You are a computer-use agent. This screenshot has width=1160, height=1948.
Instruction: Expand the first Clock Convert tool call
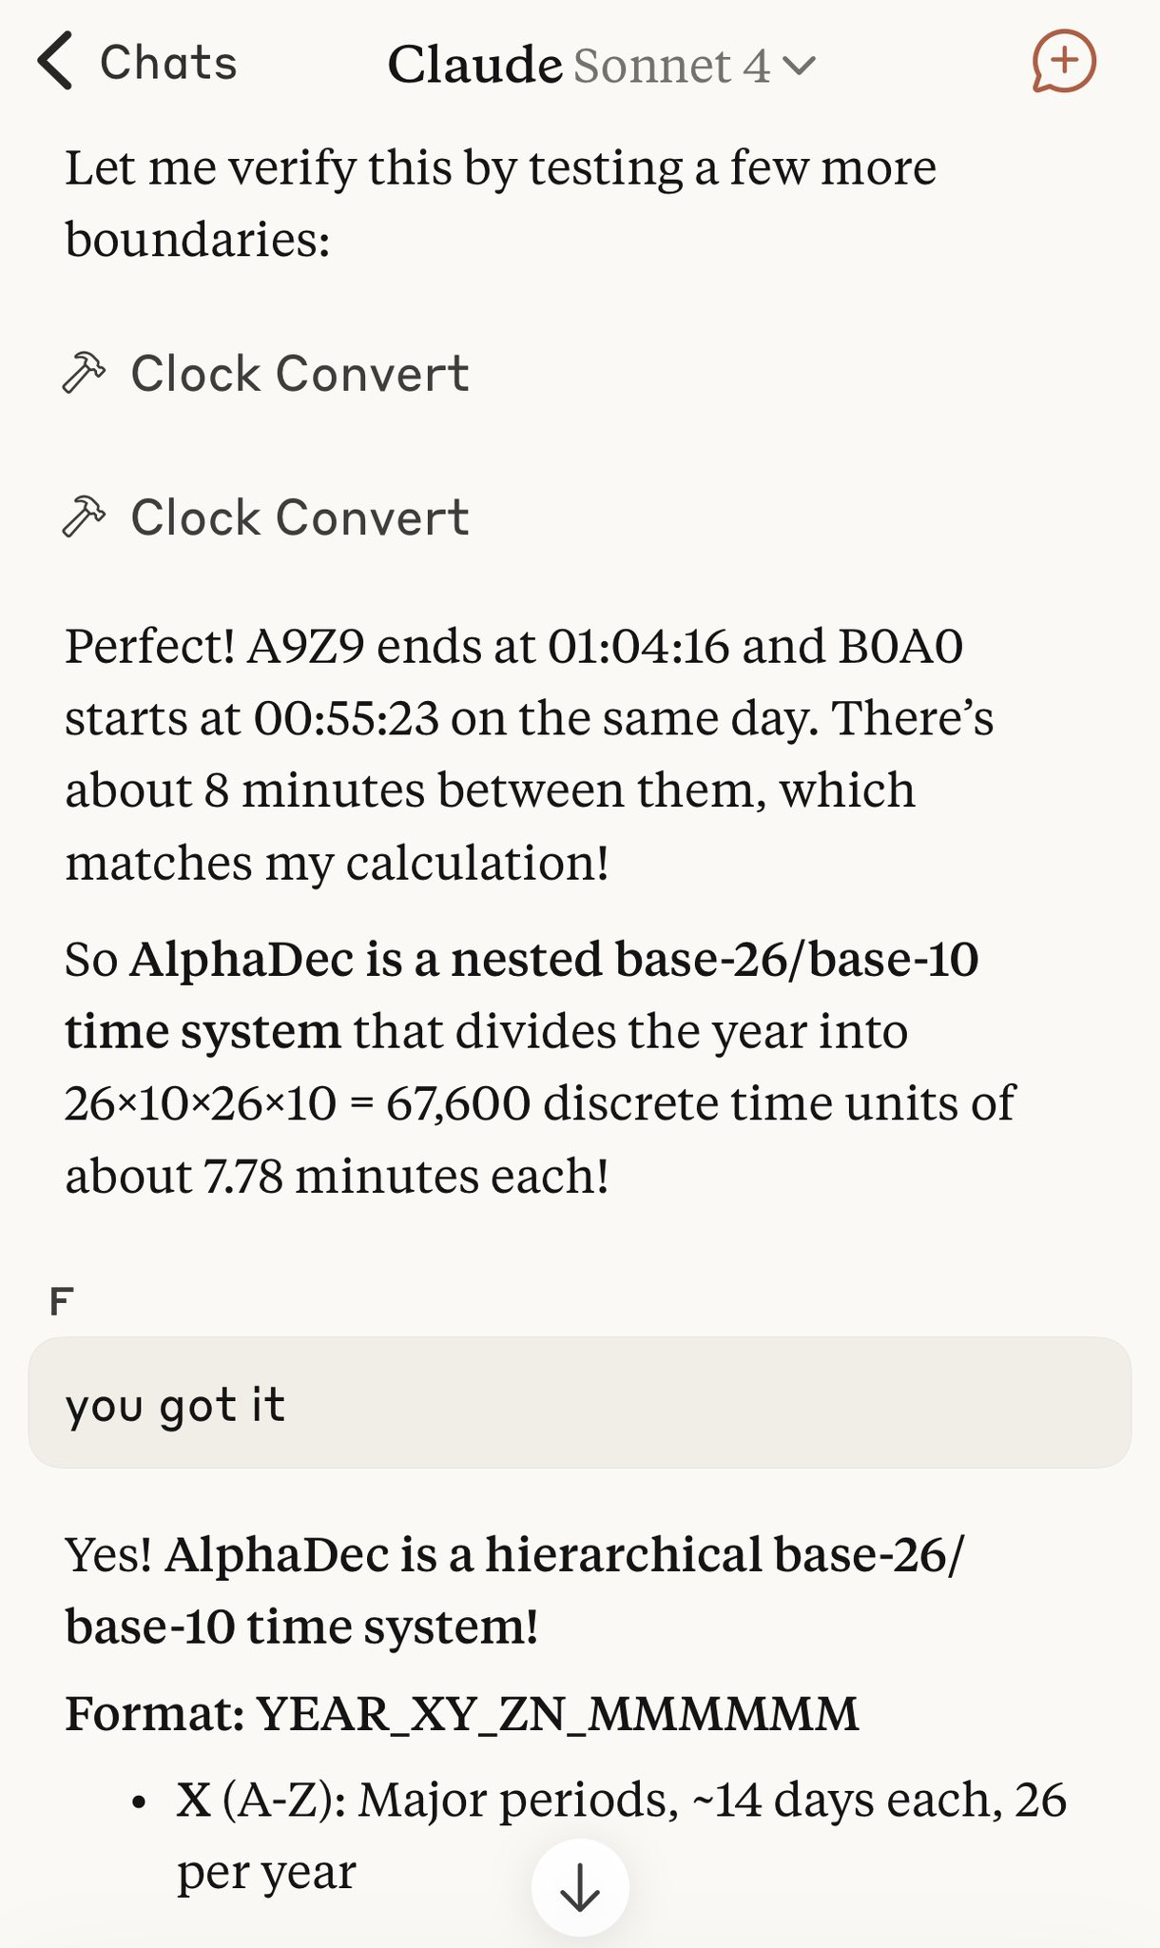(x=266, y=373)
